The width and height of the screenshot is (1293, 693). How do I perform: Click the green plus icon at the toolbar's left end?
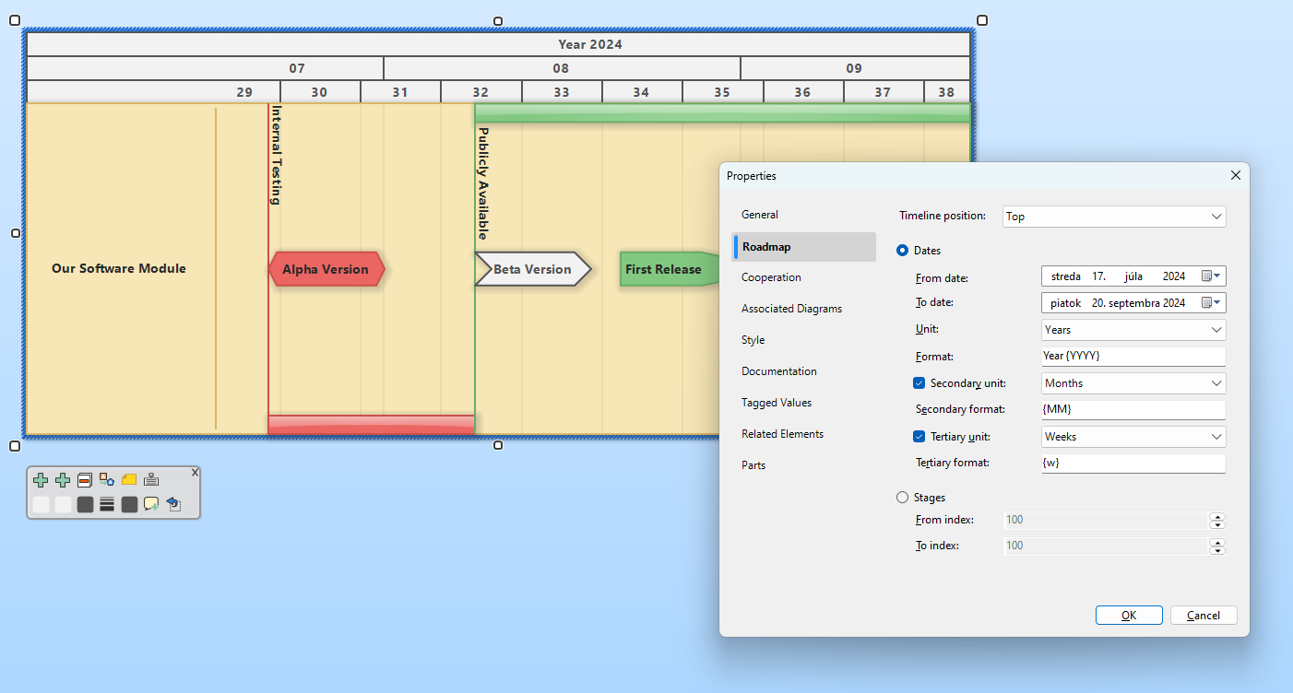click(x=41, y=480)
